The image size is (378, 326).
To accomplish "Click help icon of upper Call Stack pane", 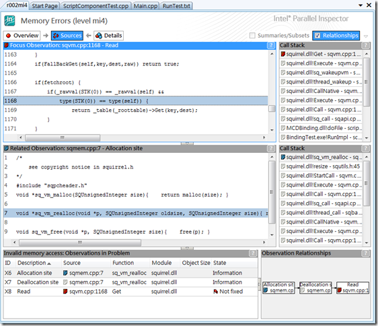I will (x=365, y=45).
